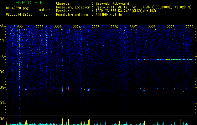Click the Receiver label
197x125 pixels.
(x=64, y=11)
